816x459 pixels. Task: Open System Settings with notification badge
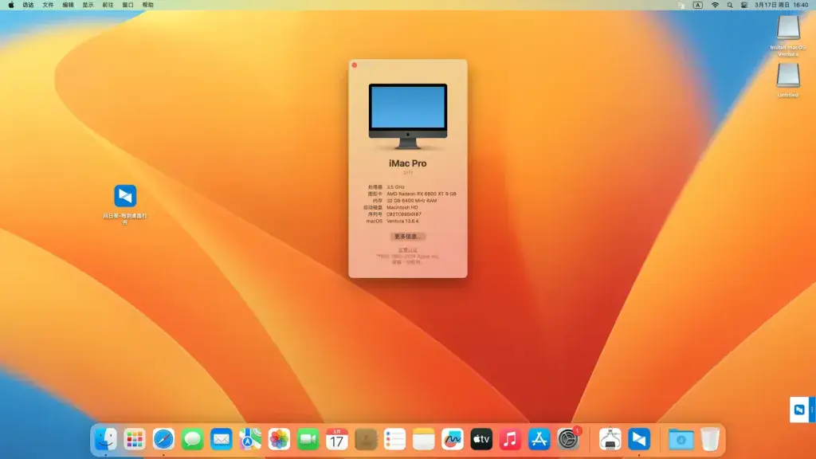568,440
